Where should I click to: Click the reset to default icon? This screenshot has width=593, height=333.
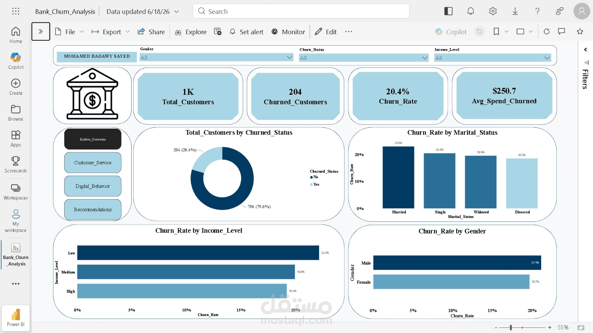point(480,31)
